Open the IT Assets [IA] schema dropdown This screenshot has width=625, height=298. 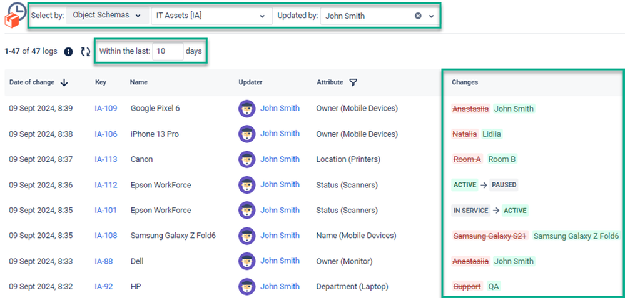point(211,16)
